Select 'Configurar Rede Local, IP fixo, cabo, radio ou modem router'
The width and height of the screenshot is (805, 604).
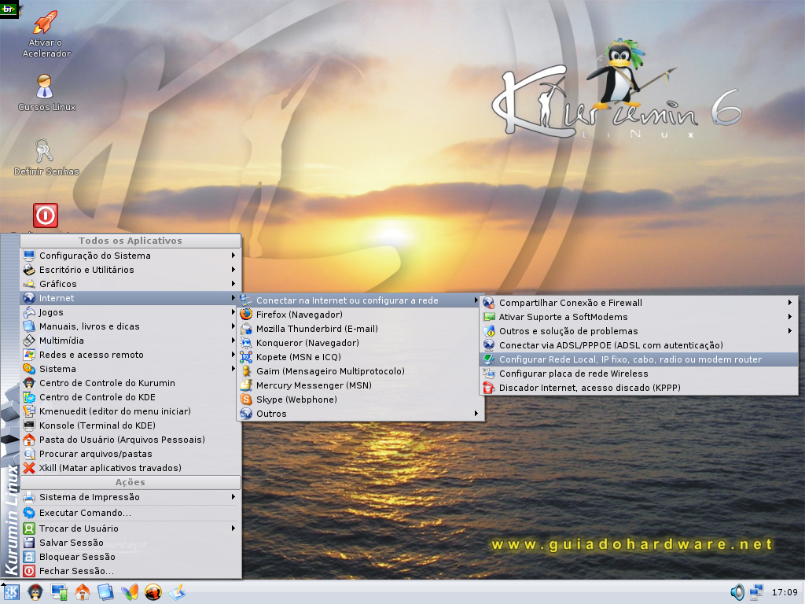coord(638,359)
